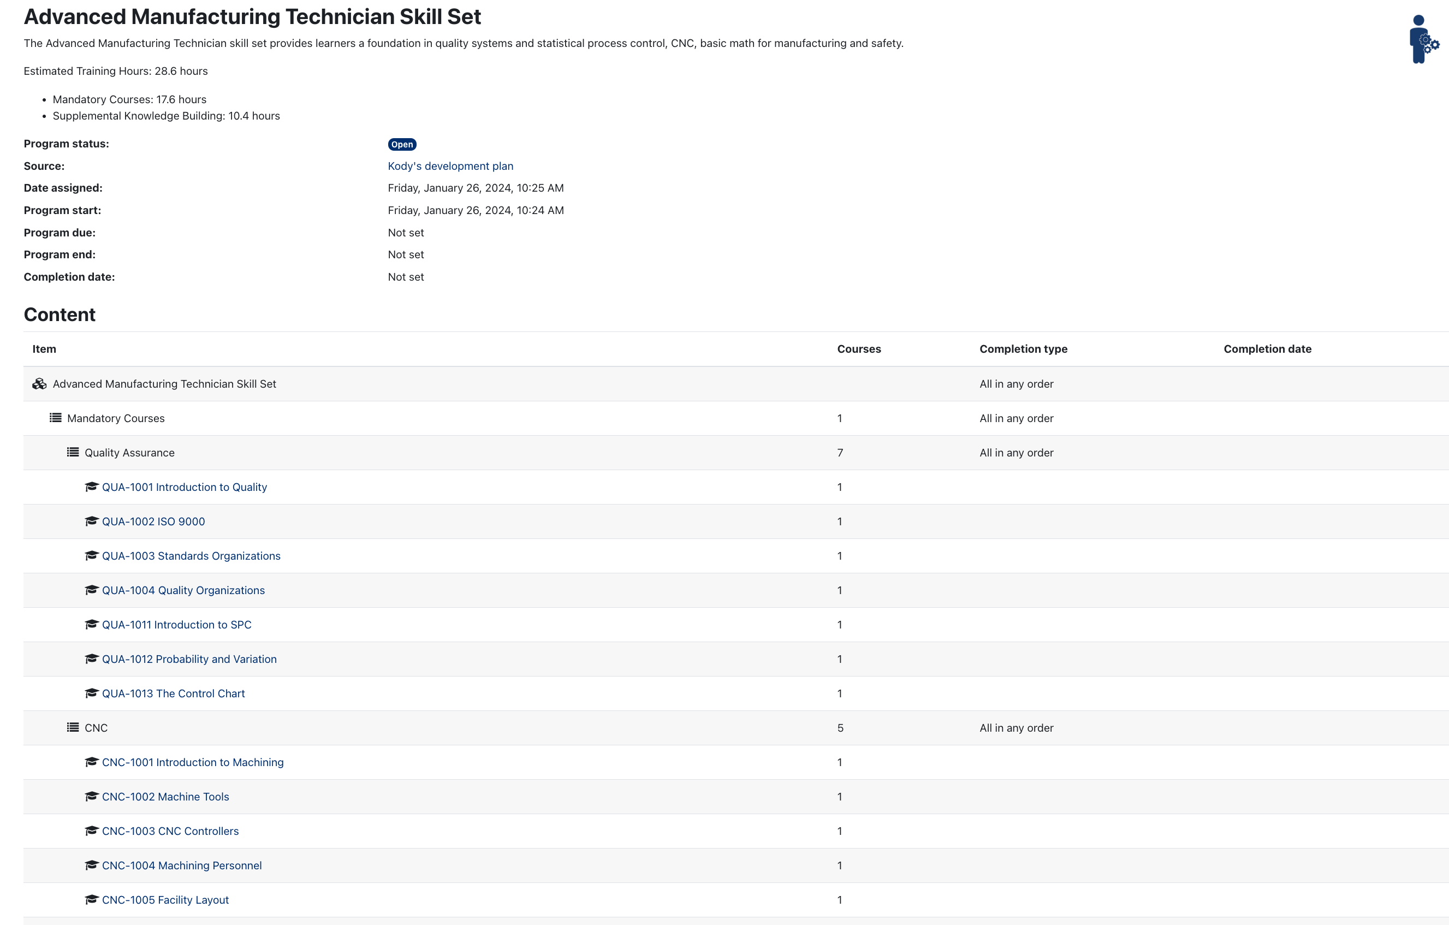Open QUA-1004 Quality Organizations course

point(183,590)
